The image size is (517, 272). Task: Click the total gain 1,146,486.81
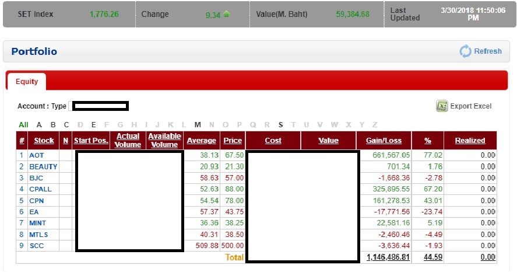(x=388, y=257)
